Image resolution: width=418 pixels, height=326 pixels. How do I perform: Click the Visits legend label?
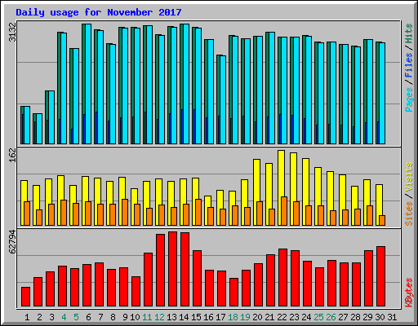pos(408,178)
